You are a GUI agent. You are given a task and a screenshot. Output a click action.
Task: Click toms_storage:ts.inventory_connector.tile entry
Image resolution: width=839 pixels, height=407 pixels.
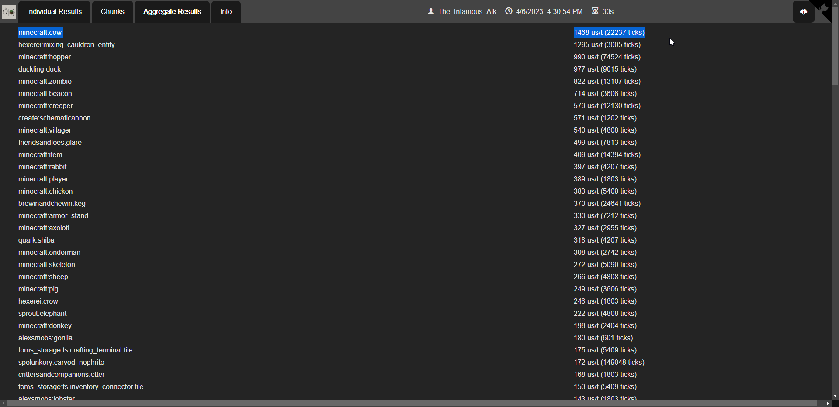point(81,387)
